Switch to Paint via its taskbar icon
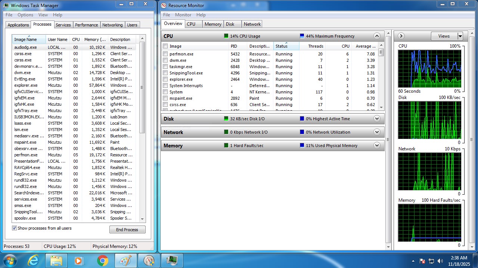Viewport: 478px width, 268px height. 125,260
